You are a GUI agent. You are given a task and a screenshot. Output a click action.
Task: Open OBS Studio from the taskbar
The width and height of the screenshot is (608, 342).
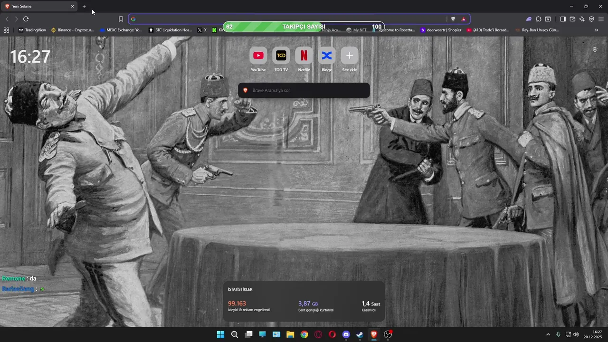coord(388,334)
